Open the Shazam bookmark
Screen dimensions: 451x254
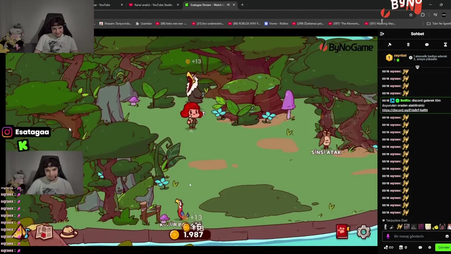point(115,24)
